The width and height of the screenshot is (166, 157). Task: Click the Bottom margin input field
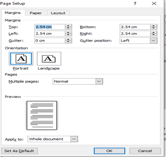pos(135,27)
